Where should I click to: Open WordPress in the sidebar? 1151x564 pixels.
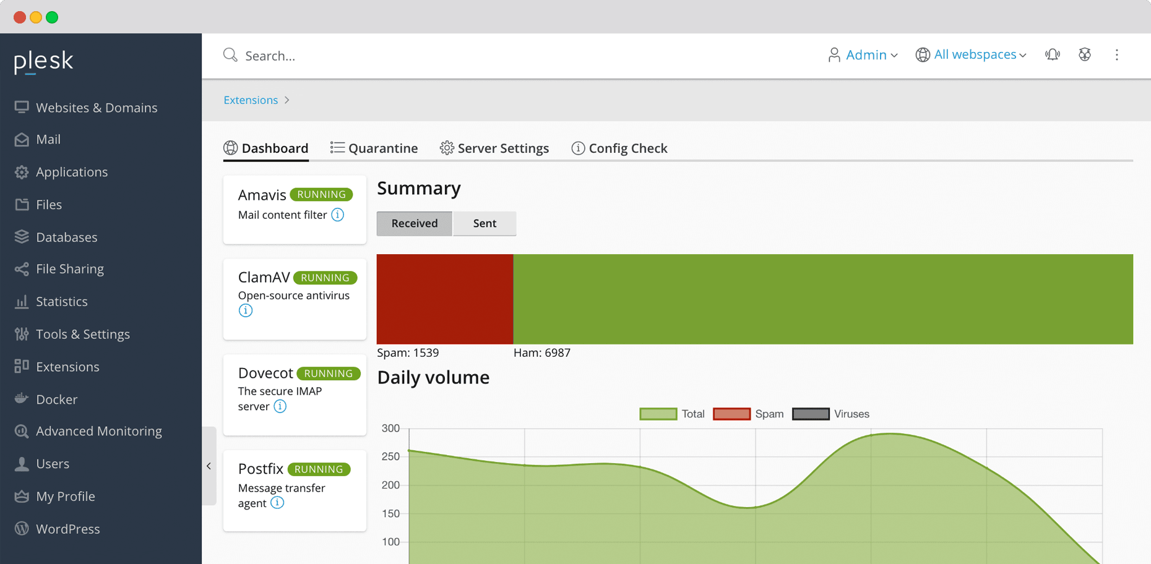click(x=67, y=529)
